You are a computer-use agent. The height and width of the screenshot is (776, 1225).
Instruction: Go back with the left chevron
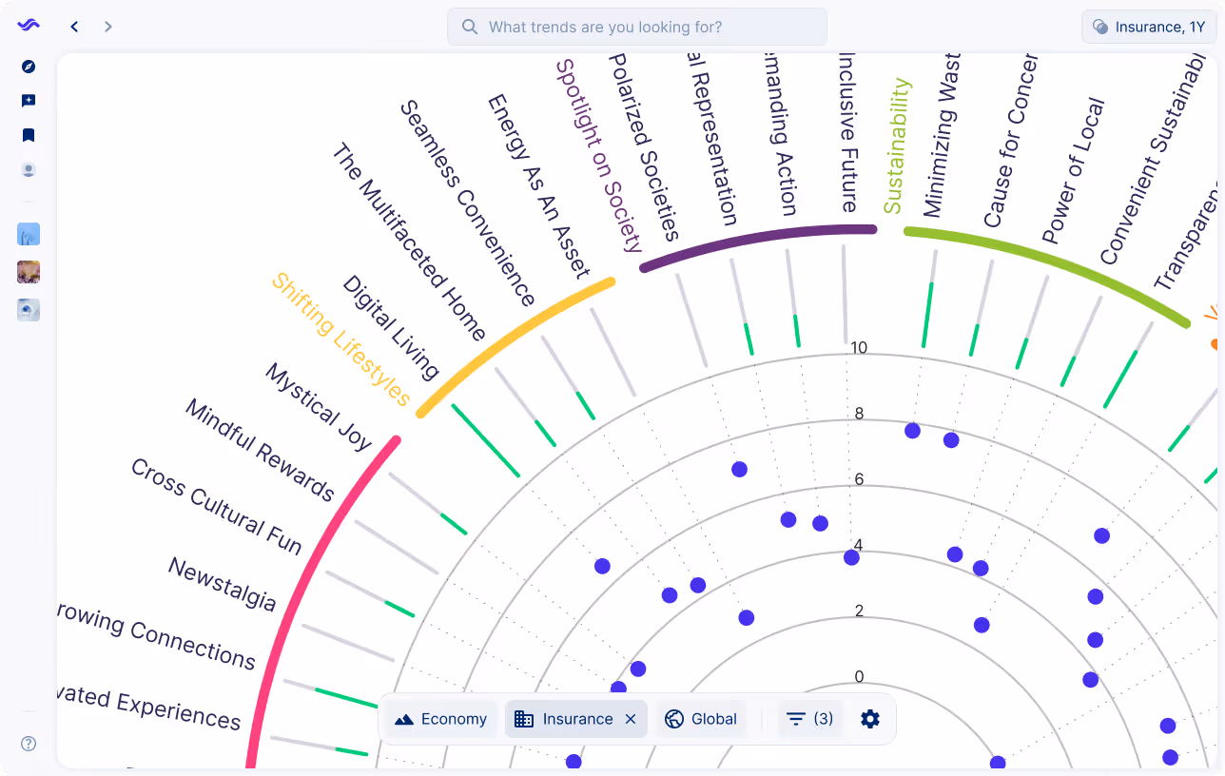tap(74, 27)
